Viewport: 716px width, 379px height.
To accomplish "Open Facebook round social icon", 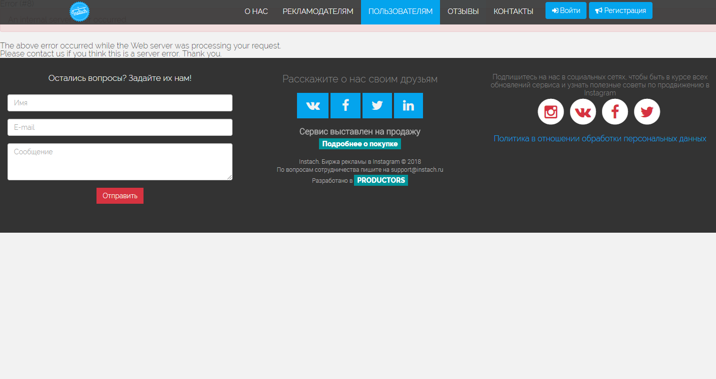I will click(x=614, y=111).
